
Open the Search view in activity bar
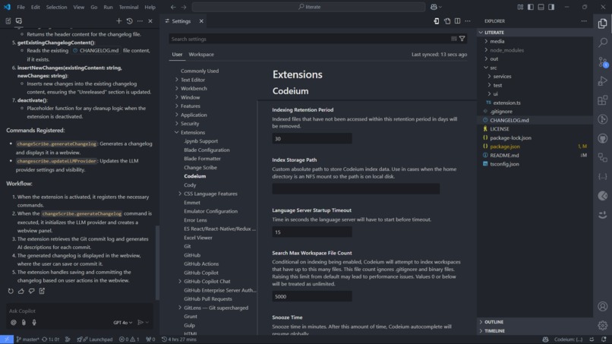point(603,43)
